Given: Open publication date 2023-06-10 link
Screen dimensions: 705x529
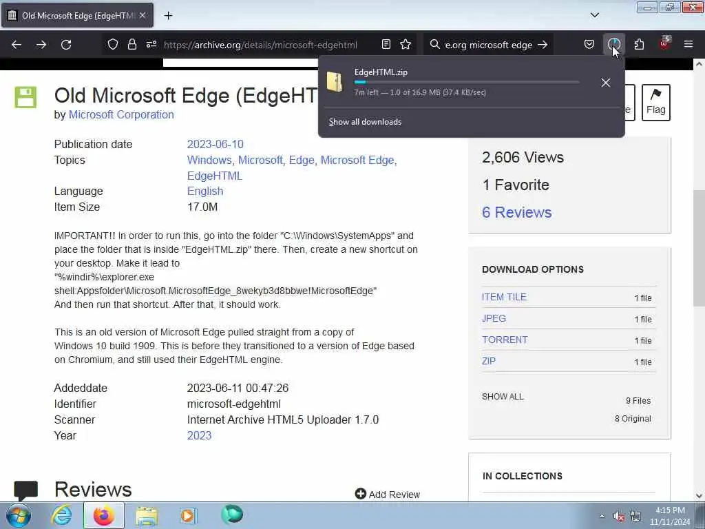Looking at the screenshot, I should 215,145.
